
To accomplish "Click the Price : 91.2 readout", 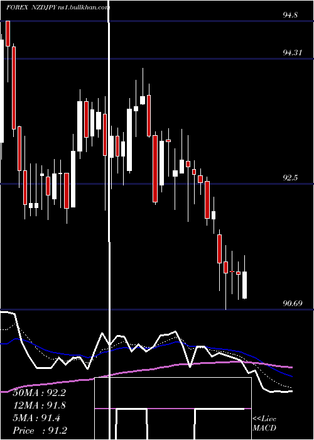I will click(x=40, y=431).
